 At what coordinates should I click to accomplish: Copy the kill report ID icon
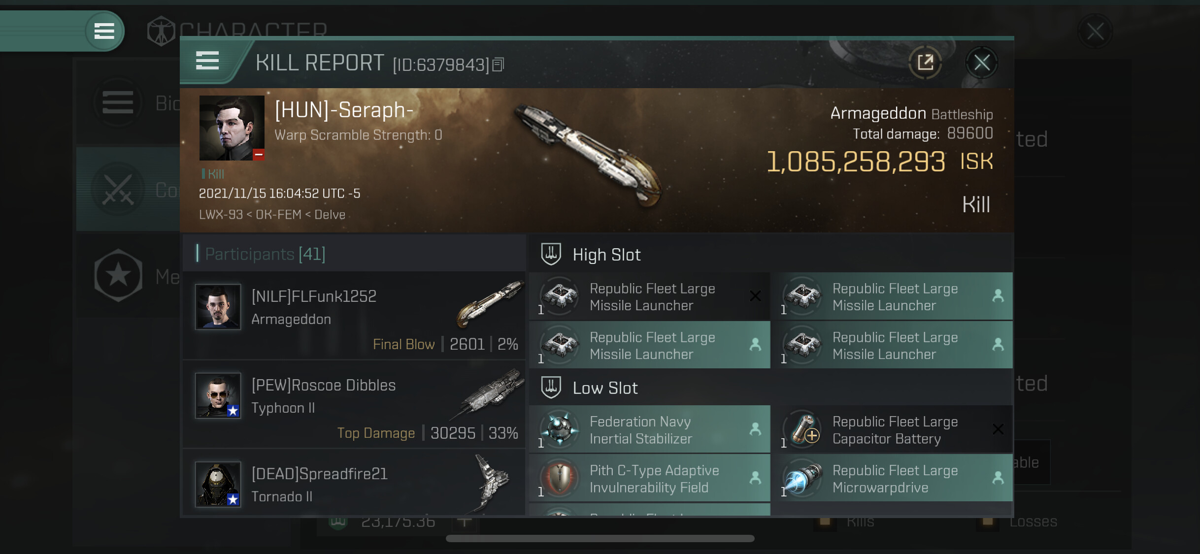498,65
